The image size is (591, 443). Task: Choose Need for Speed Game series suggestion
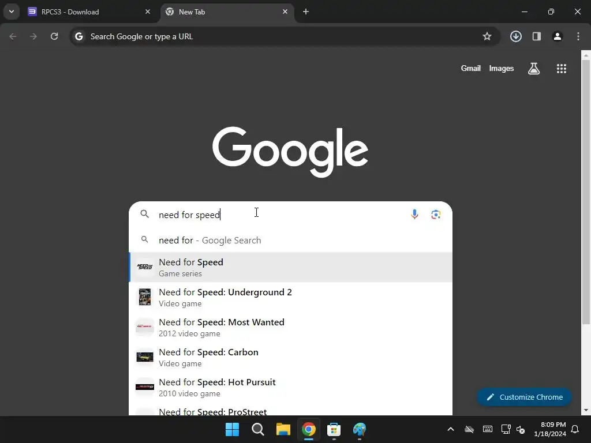(x=290, y=267)
